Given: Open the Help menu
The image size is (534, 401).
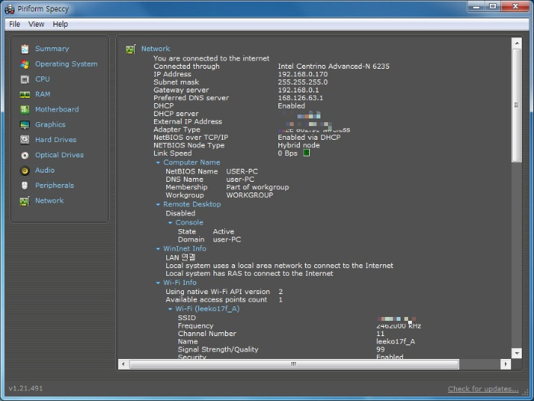Looking at the screenshot, I should click(60, 24).
